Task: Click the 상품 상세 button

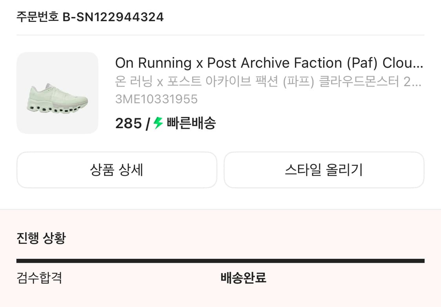Action: pyautogui.click(x=116, y=169)
